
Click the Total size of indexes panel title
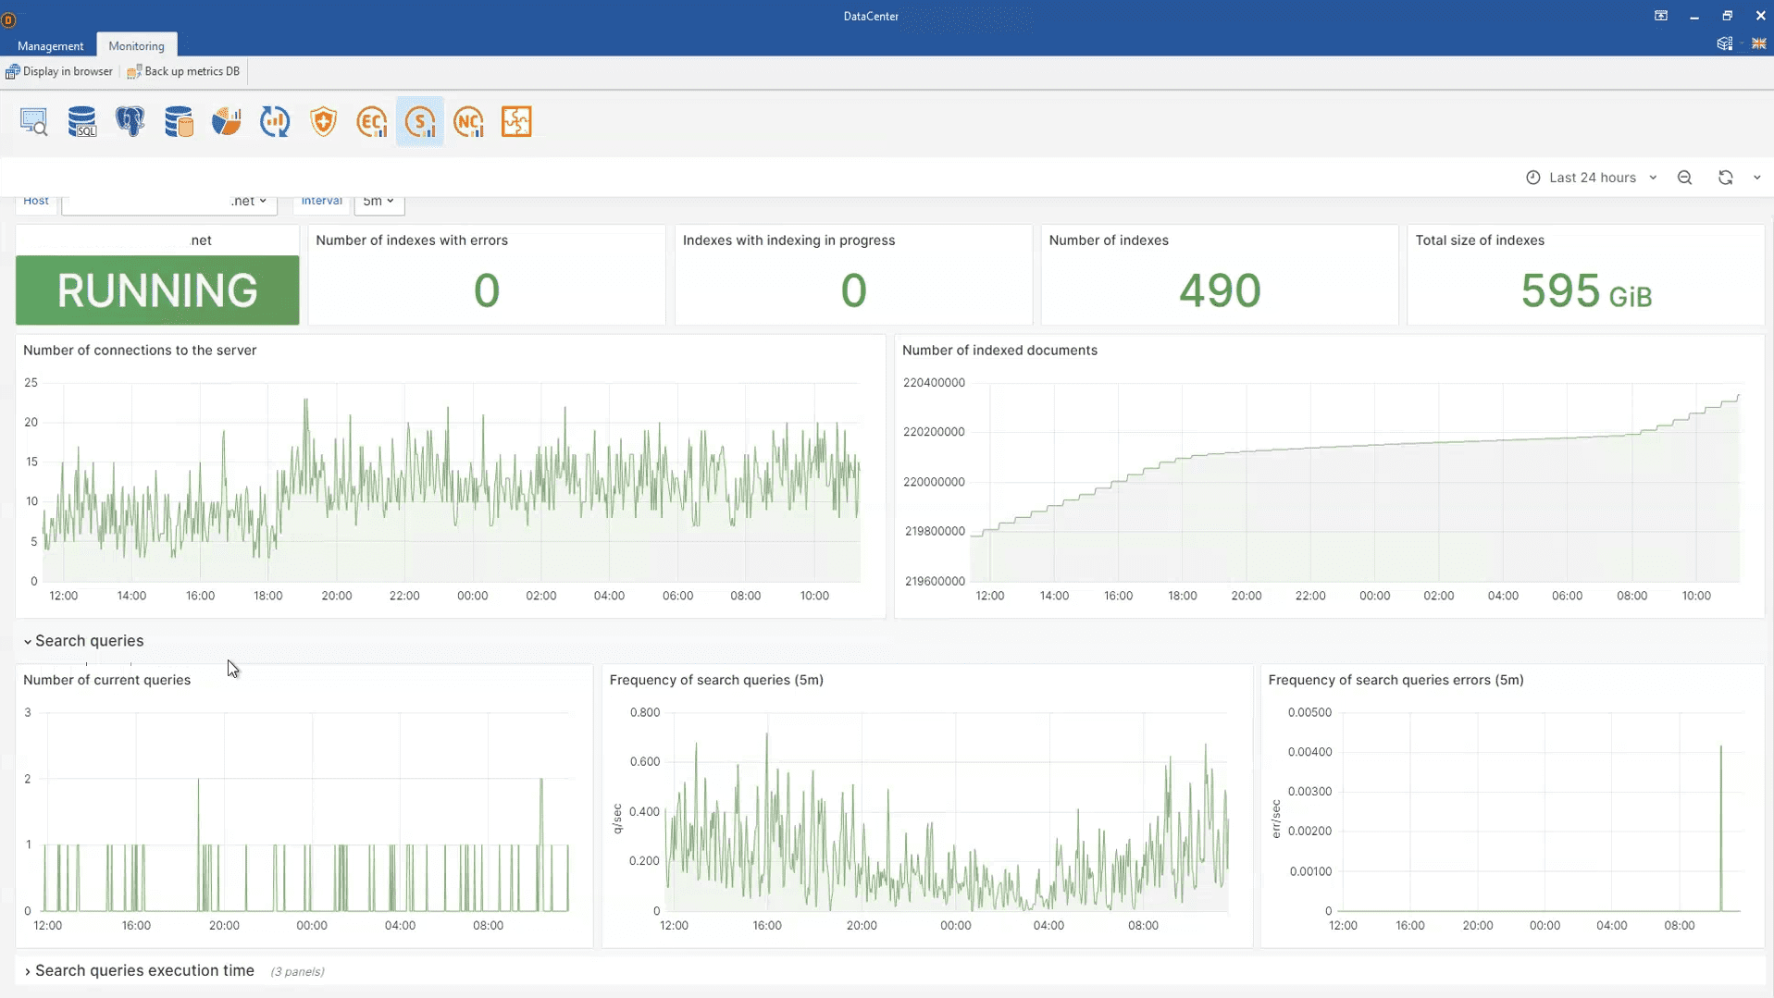pos(1480,240)
